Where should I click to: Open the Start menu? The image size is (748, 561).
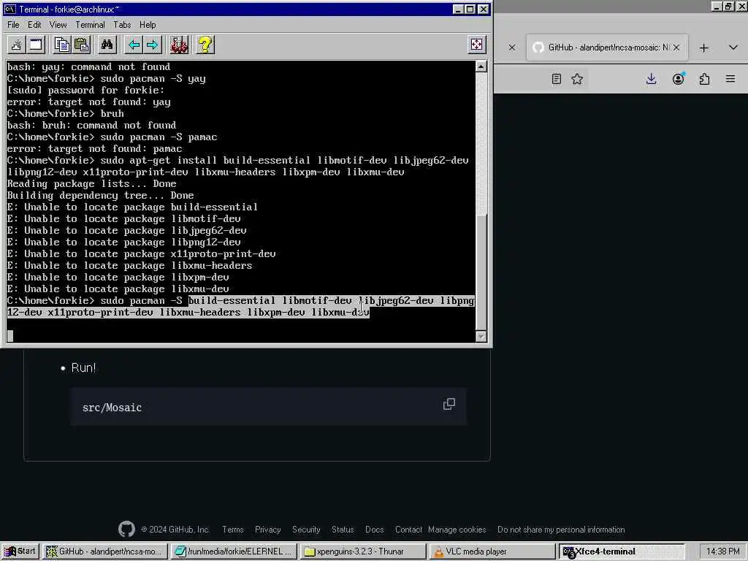point(20,552)
